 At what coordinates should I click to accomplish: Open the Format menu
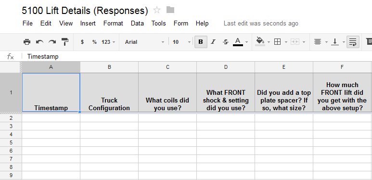[x=113, y=23]
